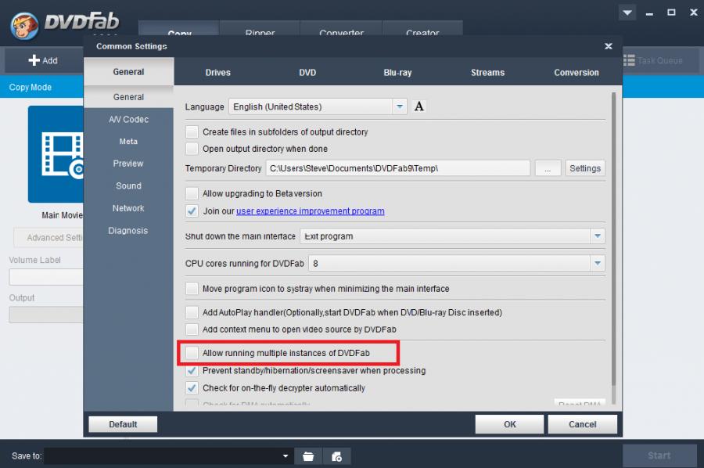Click the DVDFab monkey logo
Viewport: 704px width, 468px height.
(25, 24)
